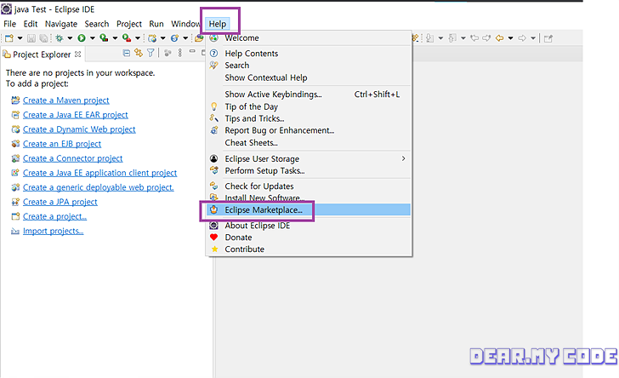Click Next Annotation toolbar icon
This screenshot has height=378, width=619.
click(429, 38)
